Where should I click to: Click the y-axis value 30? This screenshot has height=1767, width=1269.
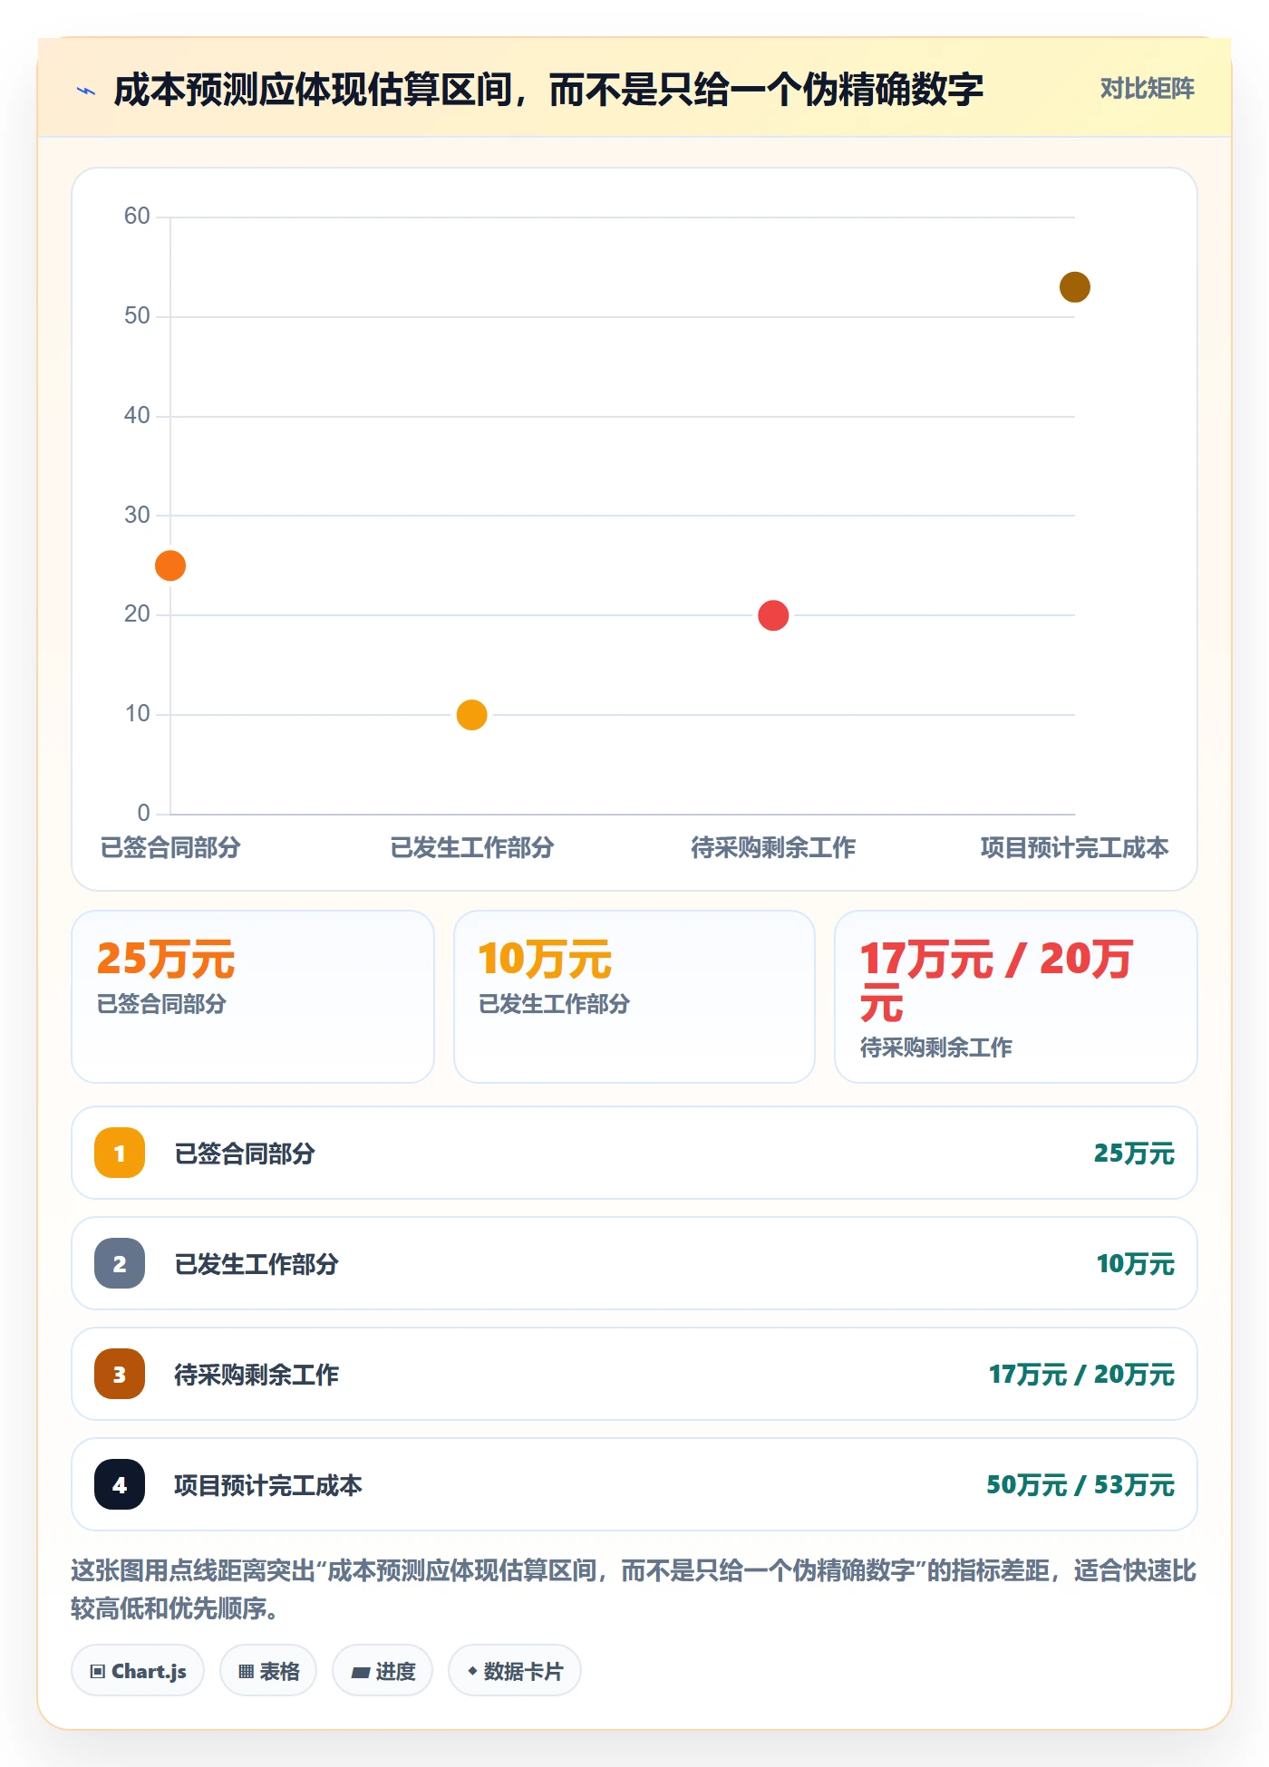(x=137, y=515)
